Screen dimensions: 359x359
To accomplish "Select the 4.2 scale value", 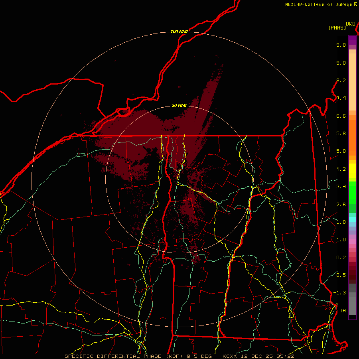I will (x=341, y=169).
